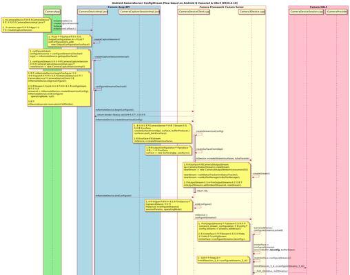Select the CameraDeviceClient.cpp participant box
The width and height of the screenshot is (350, 275).
tap(194, 12)
